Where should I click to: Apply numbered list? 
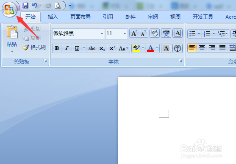[x=207, y=33]
